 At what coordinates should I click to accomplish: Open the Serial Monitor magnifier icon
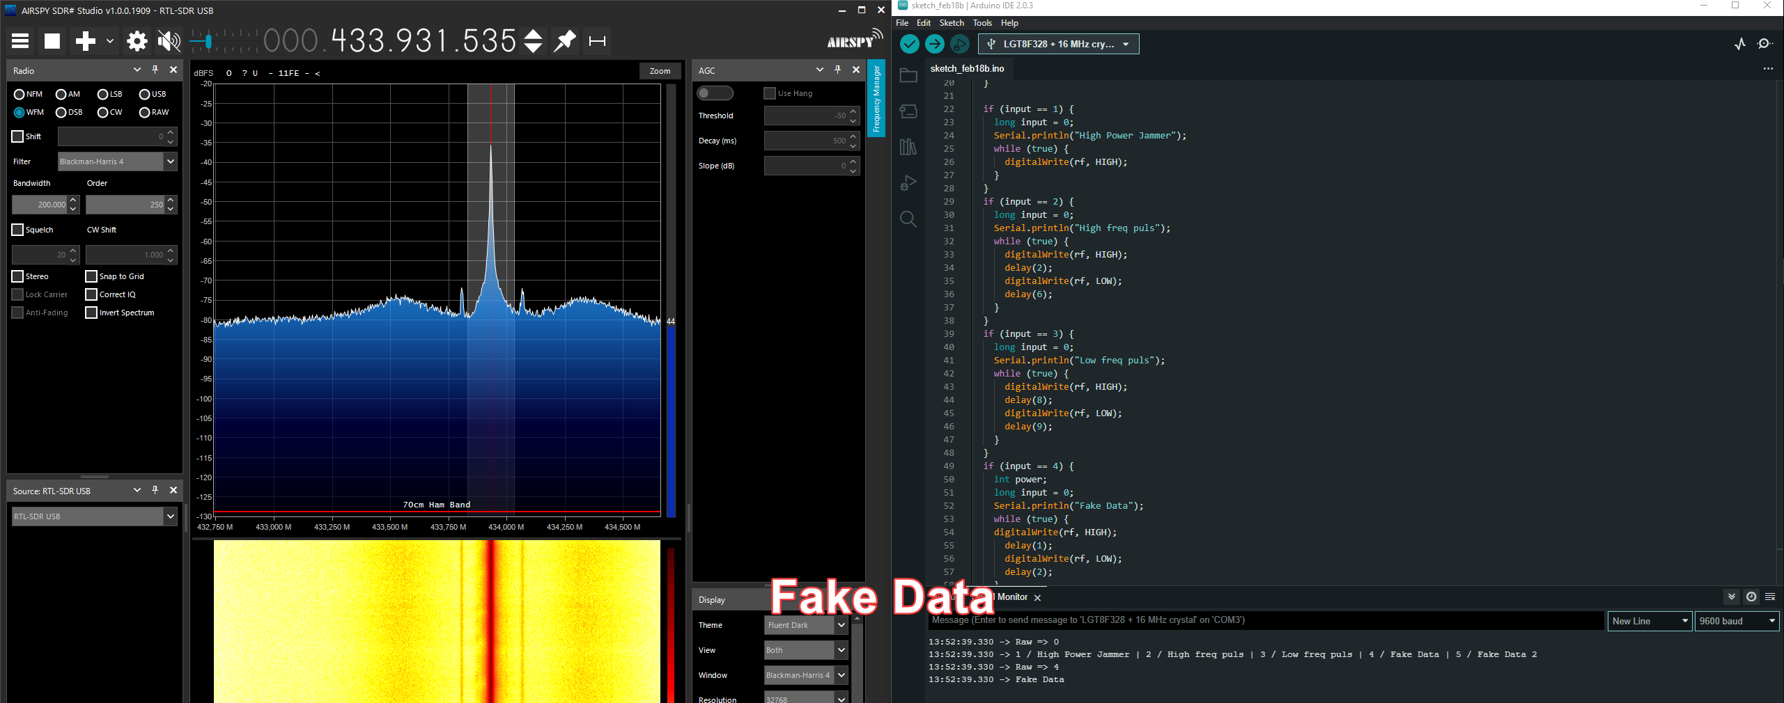click(x=1765, y=44)
